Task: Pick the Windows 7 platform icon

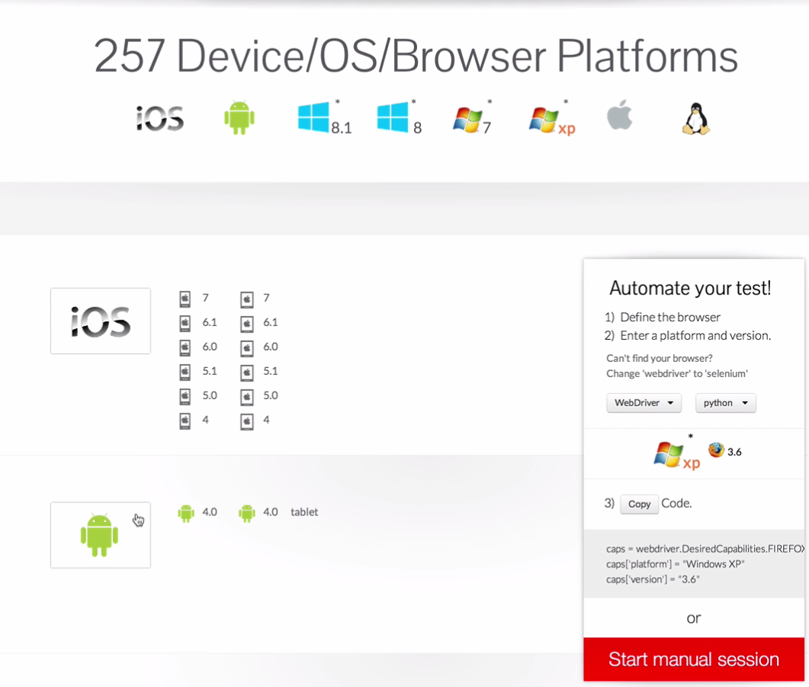Action: 472,119
